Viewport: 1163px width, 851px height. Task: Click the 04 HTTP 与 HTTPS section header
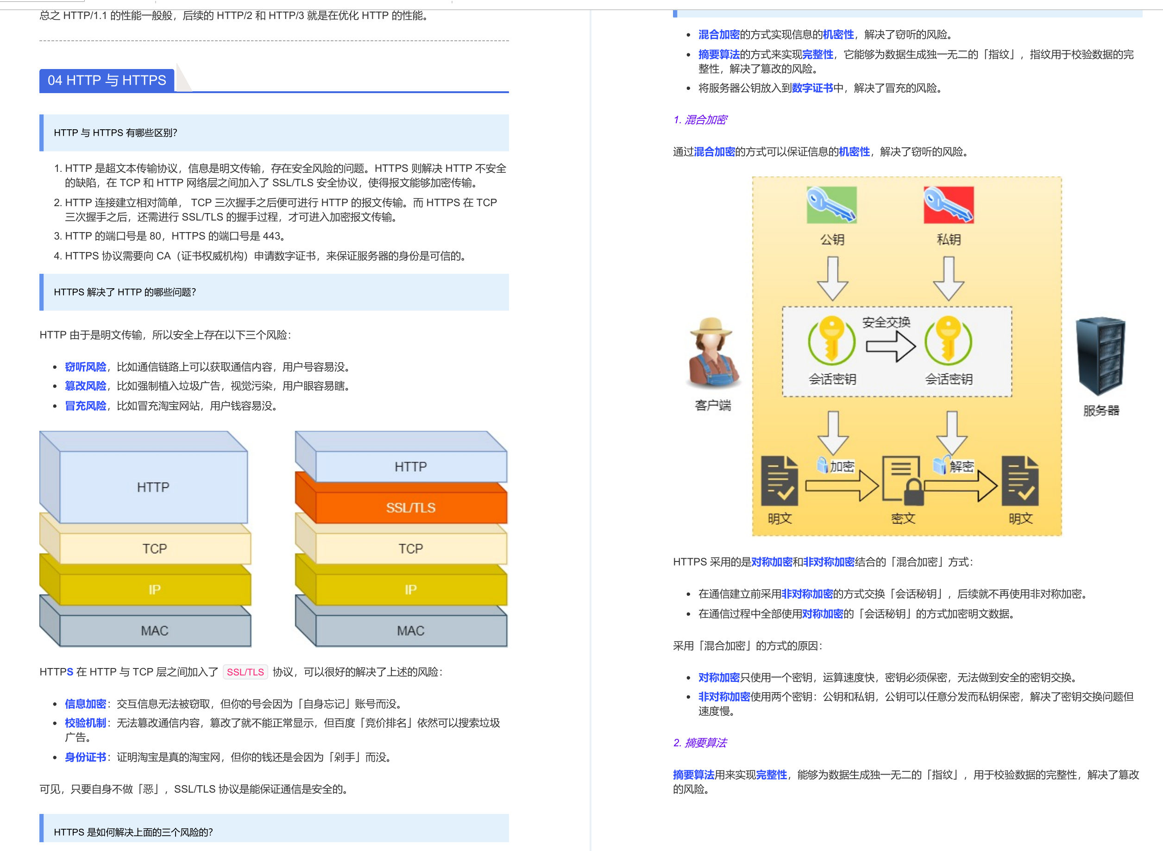click(x=107, y=80)
